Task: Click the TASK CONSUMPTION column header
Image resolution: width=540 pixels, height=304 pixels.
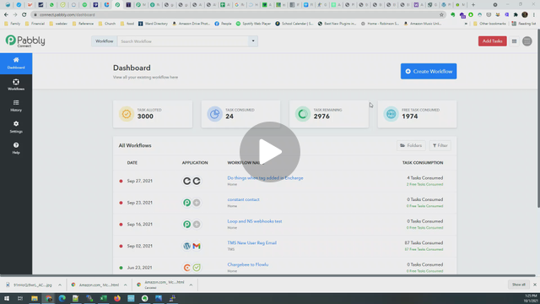Action: [x=423, y=163]
